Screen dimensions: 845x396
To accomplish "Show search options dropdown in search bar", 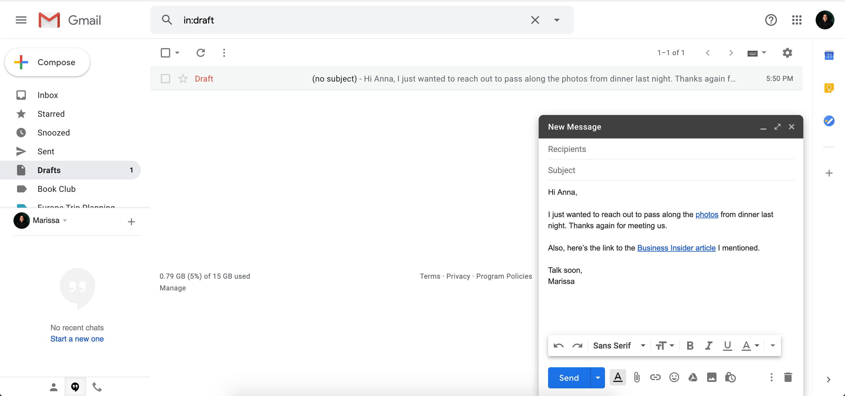I will pos(556,20).
